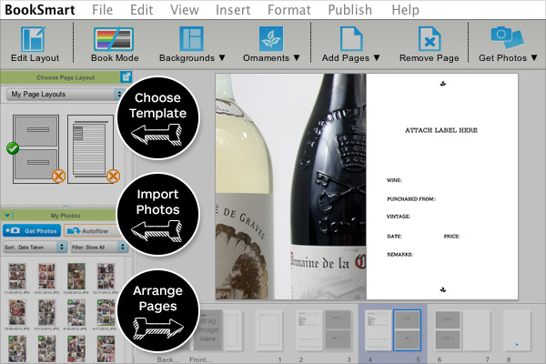Open the Edit menu
The width and height of the screenshot is (546, 364).
tap(142, 10)
